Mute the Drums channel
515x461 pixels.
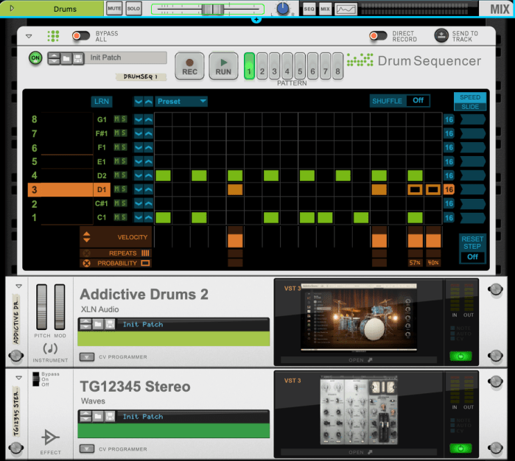tap(114, 9)
